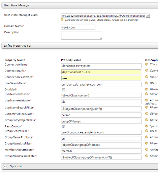Image resolution: width=158 pixels, height=172 pixels.
Task: Click help icon in ReadGroups row
Action: tap(147, 126)
